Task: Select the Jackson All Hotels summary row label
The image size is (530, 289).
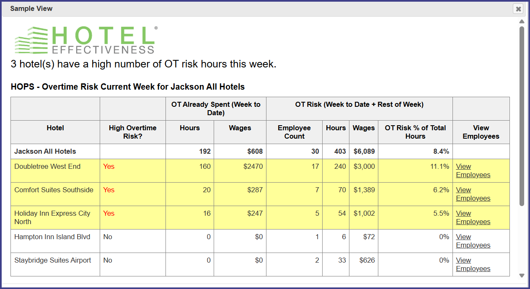Action: point(45,151)
